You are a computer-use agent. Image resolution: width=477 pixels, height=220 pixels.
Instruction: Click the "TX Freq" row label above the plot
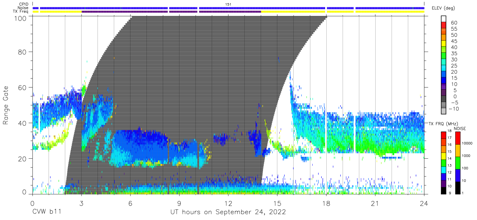click(x=21, y=12)
